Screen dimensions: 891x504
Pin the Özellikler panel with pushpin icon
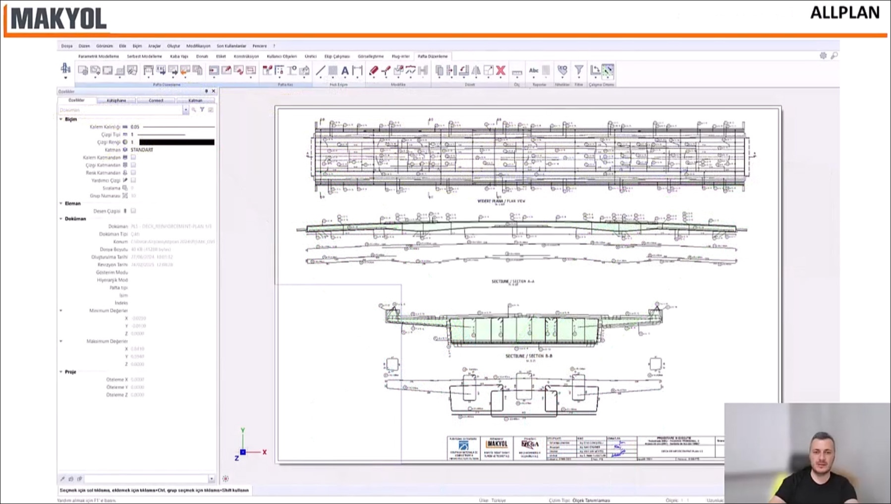tap(206, 91)
